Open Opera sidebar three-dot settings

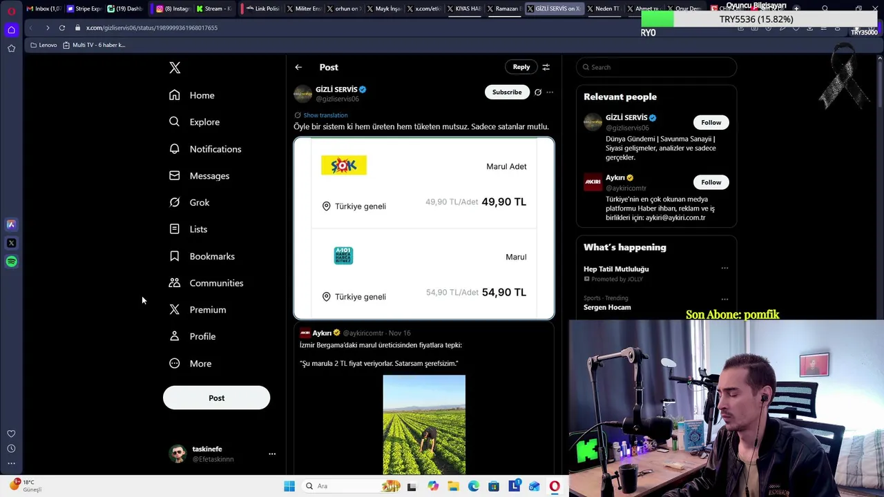pyautogui.click(x=11, y=463)
